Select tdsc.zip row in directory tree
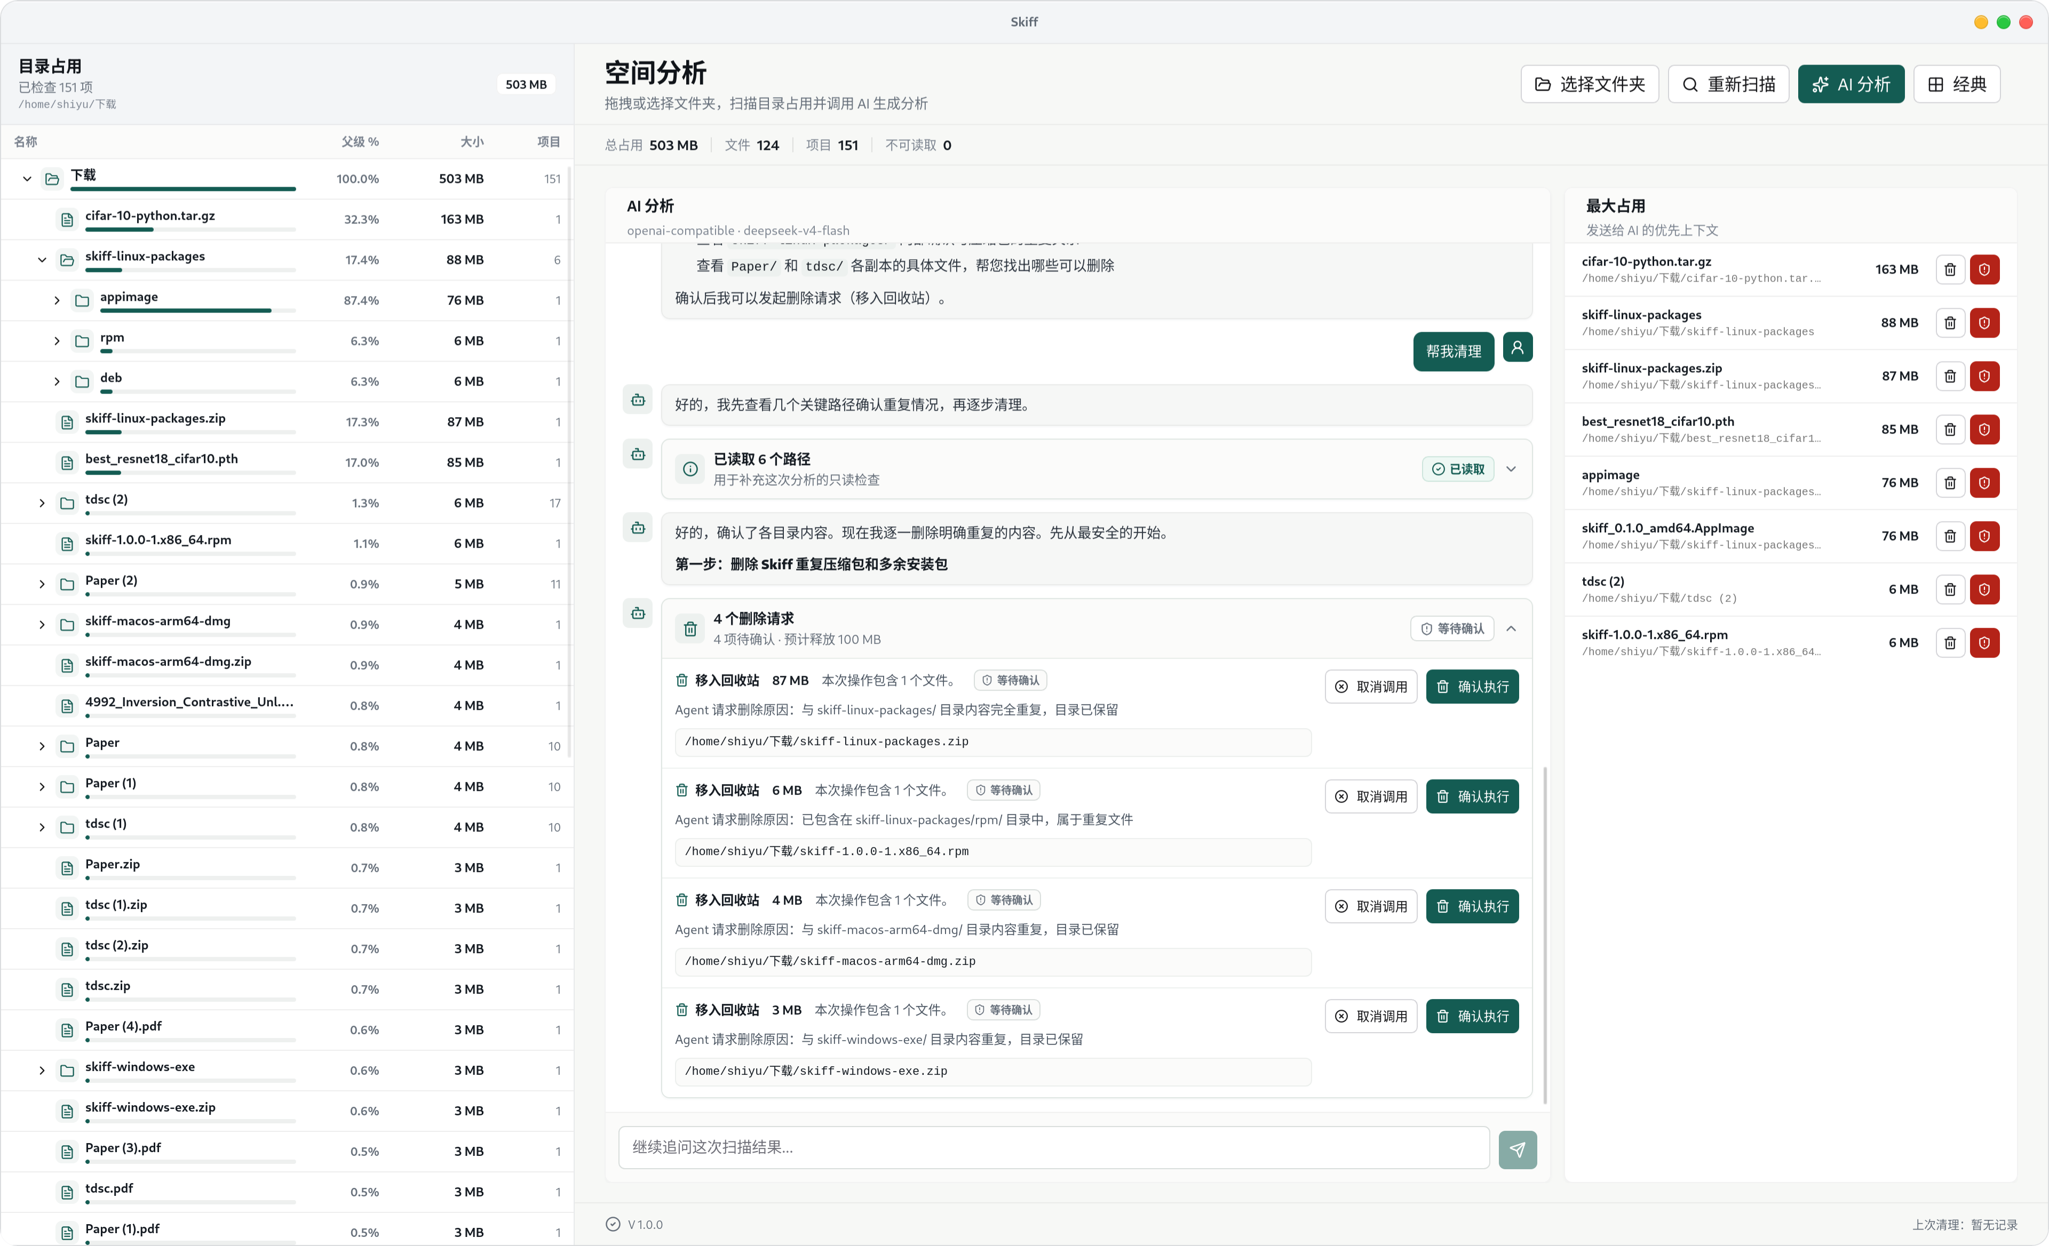Viewport: 2049px width, 1246px height. tap(286, 989)
